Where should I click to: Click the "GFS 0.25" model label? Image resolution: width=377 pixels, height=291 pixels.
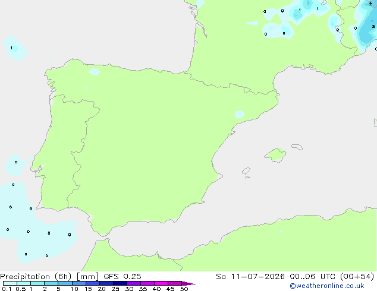tap(122, 277)
